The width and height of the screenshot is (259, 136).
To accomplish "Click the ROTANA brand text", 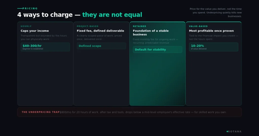I will [x=235, y=131].
